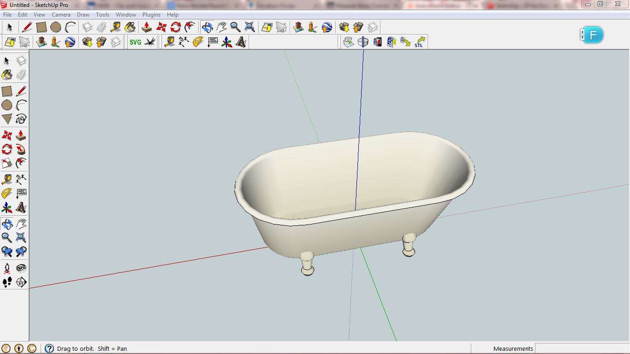This screenshot has width=630, height=354.
Task: Click the bathtub model in the viewport
Action: point(355,203)
